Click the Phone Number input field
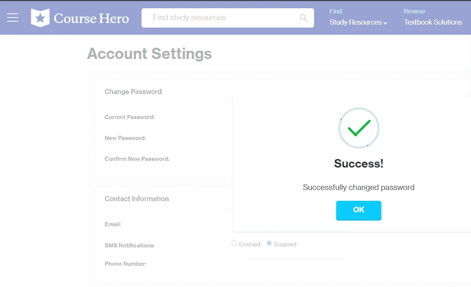 tap(290, 265)
